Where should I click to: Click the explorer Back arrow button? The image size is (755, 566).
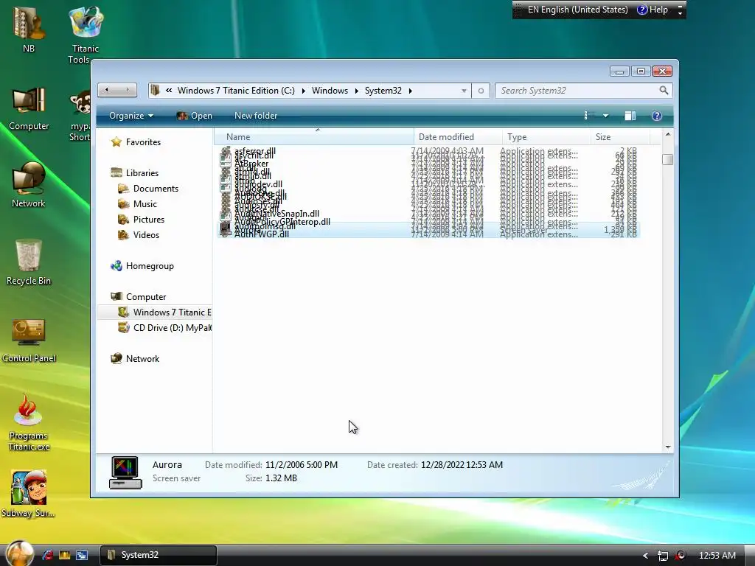pyautogui.click(x=107, y=90)
